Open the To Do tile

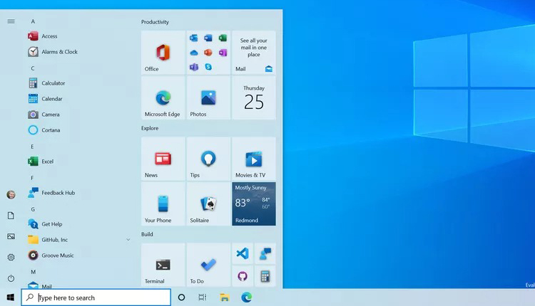click(x=208, y=265)
